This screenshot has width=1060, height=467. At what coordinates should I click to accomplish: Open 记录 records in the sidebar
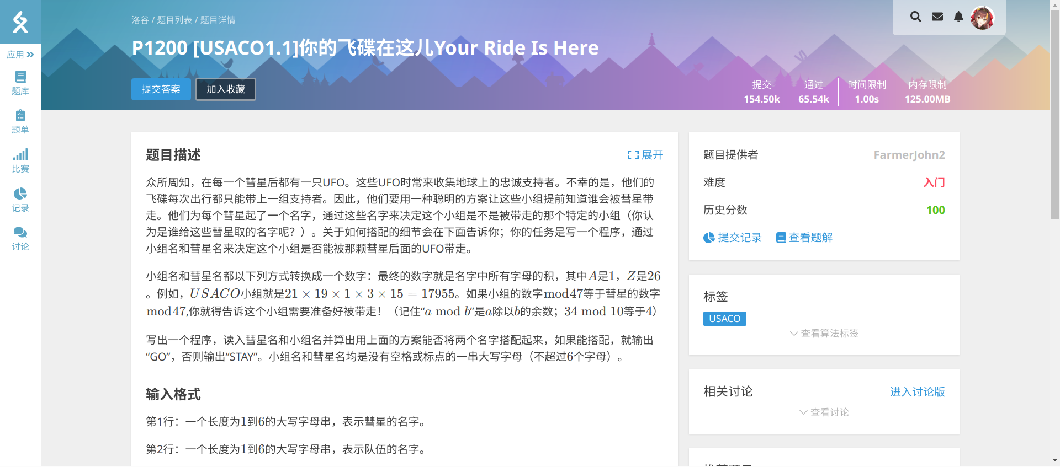coord(20,200)
